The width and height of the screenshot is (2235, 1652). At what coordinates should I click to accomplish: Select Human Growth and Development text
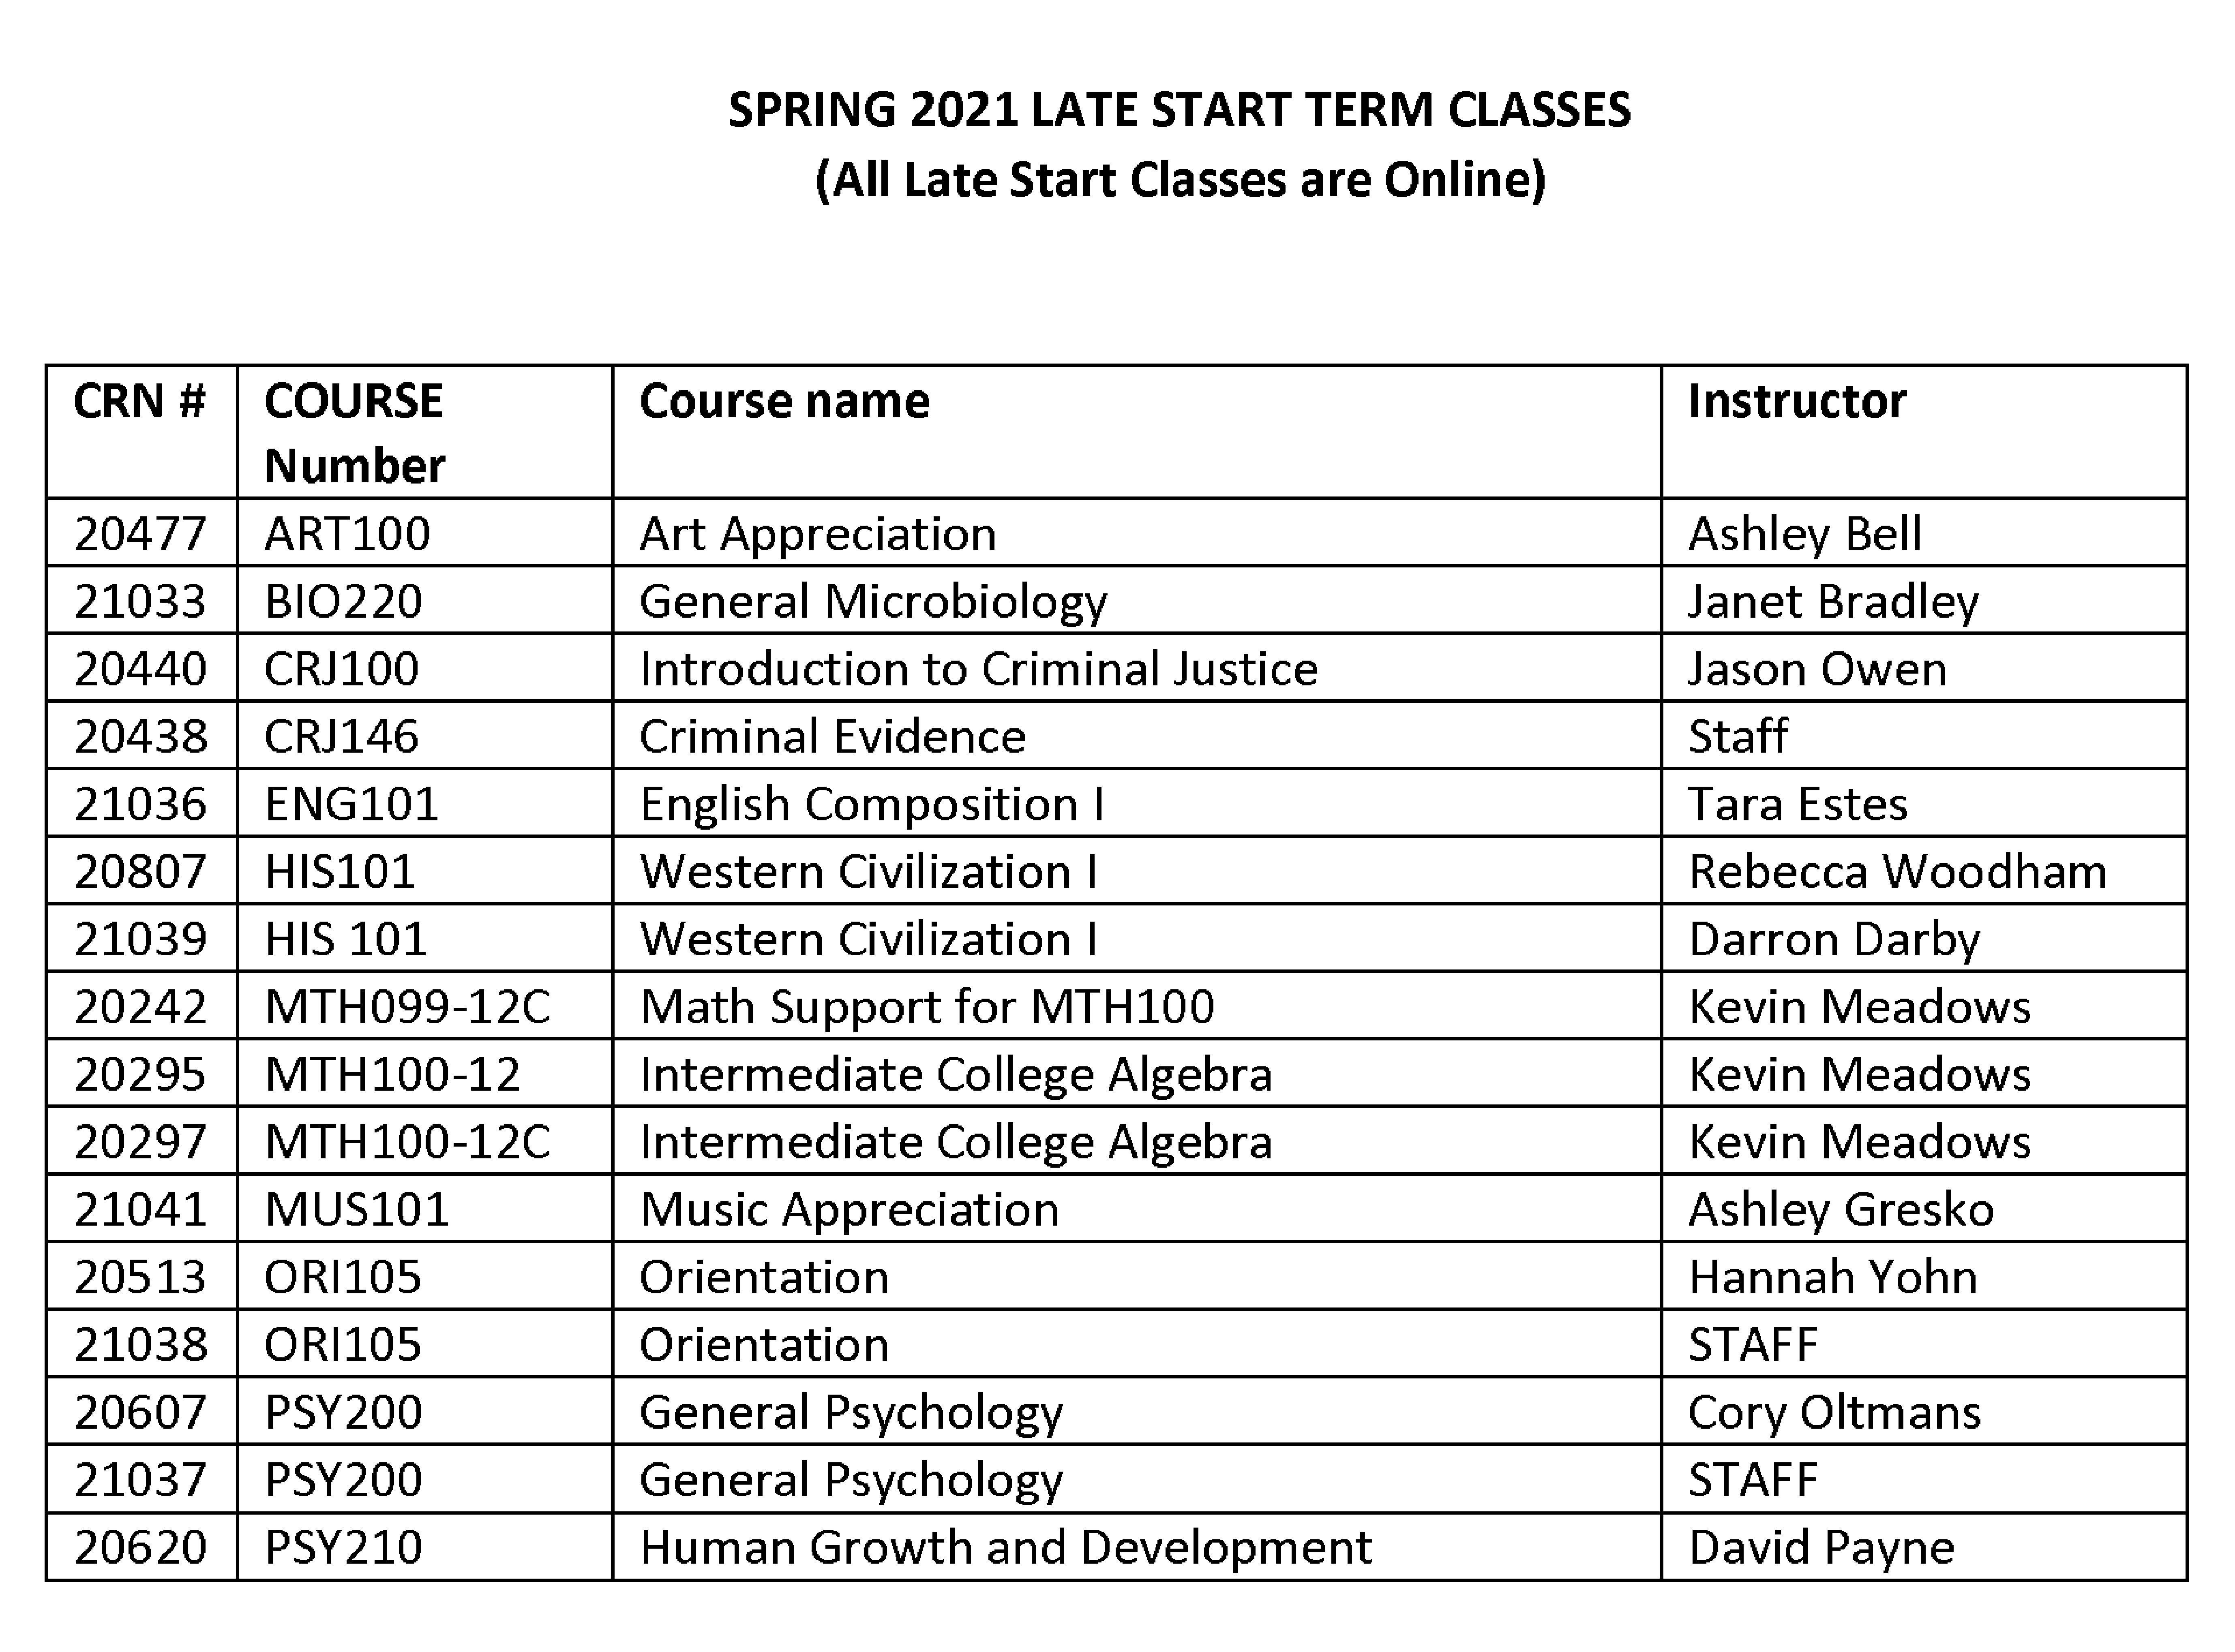coord(1005,1547)
